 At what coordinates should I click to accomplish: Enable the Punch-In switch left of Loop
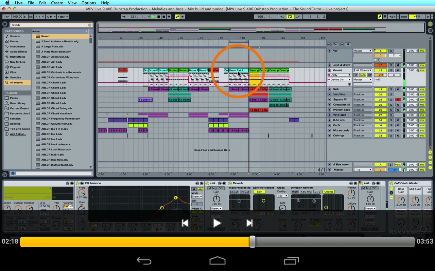click(282, 17)
